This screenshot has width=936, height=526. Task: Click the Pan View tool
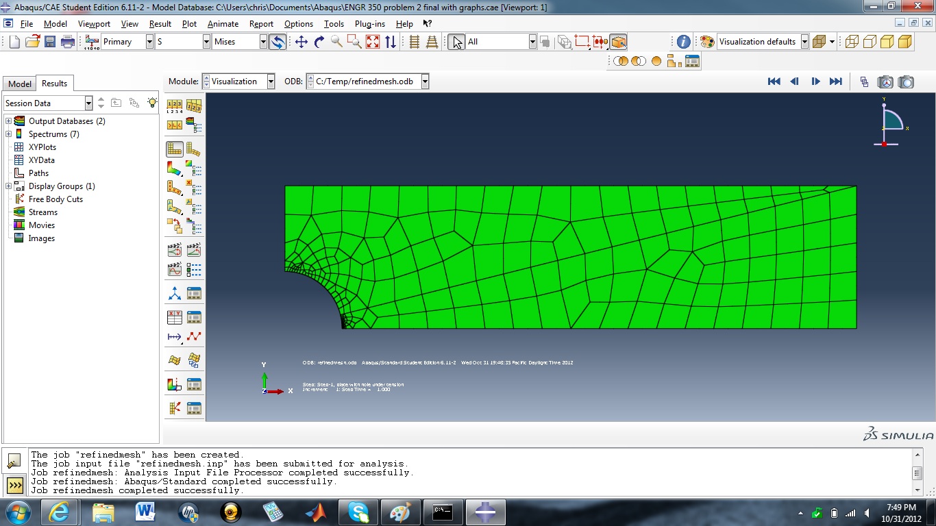tap(301, 42)
